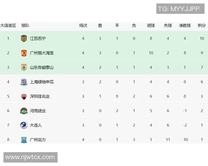
Task: Click the TG: MYYJJPP watermark label
Action: 179,9
